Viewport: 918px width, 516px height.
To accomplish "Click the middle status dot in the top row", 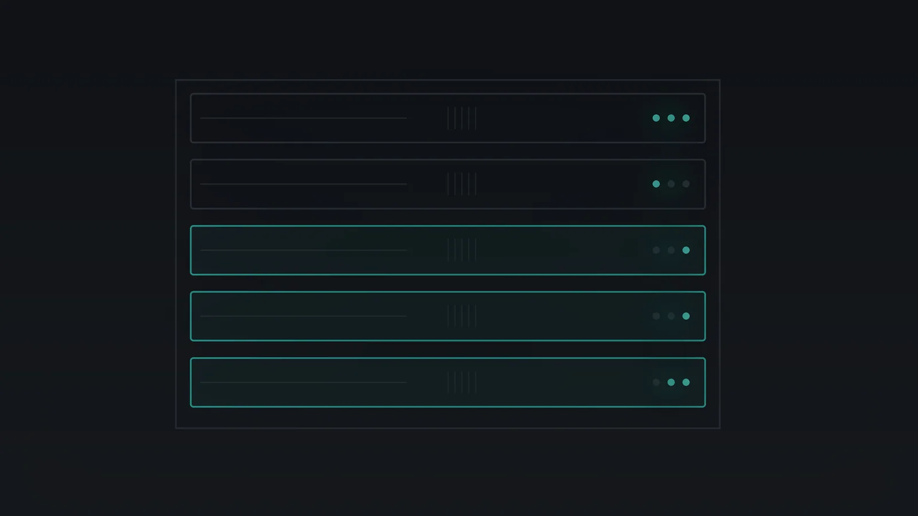I will (671, 118).
